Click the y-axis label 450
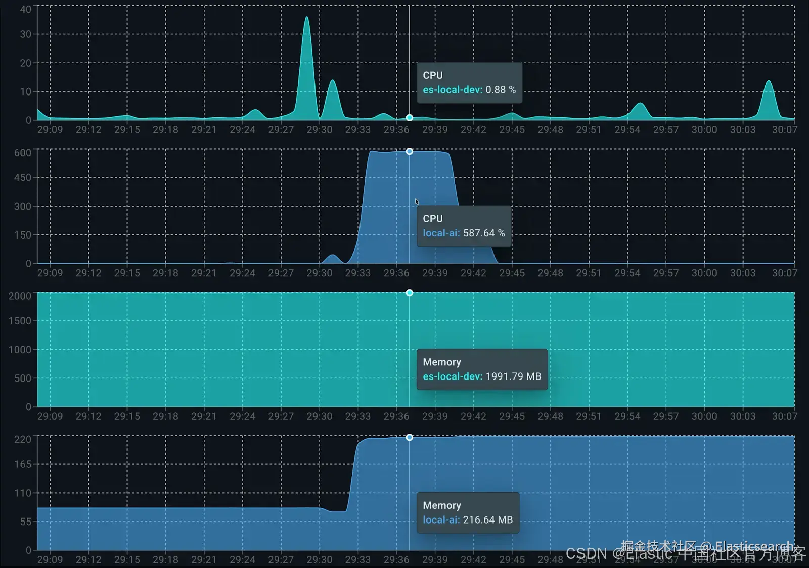This screenshot has width=809, height=568. [x=23, y=178]
